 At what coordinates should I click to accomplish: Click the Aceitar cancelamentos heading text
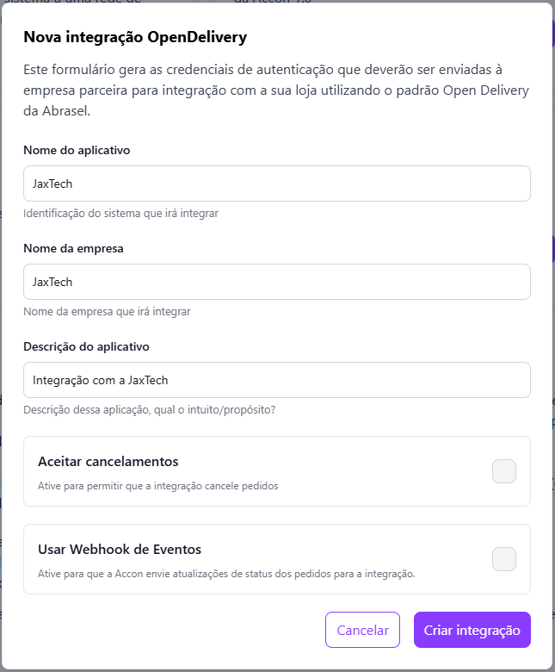coord(108,461)
